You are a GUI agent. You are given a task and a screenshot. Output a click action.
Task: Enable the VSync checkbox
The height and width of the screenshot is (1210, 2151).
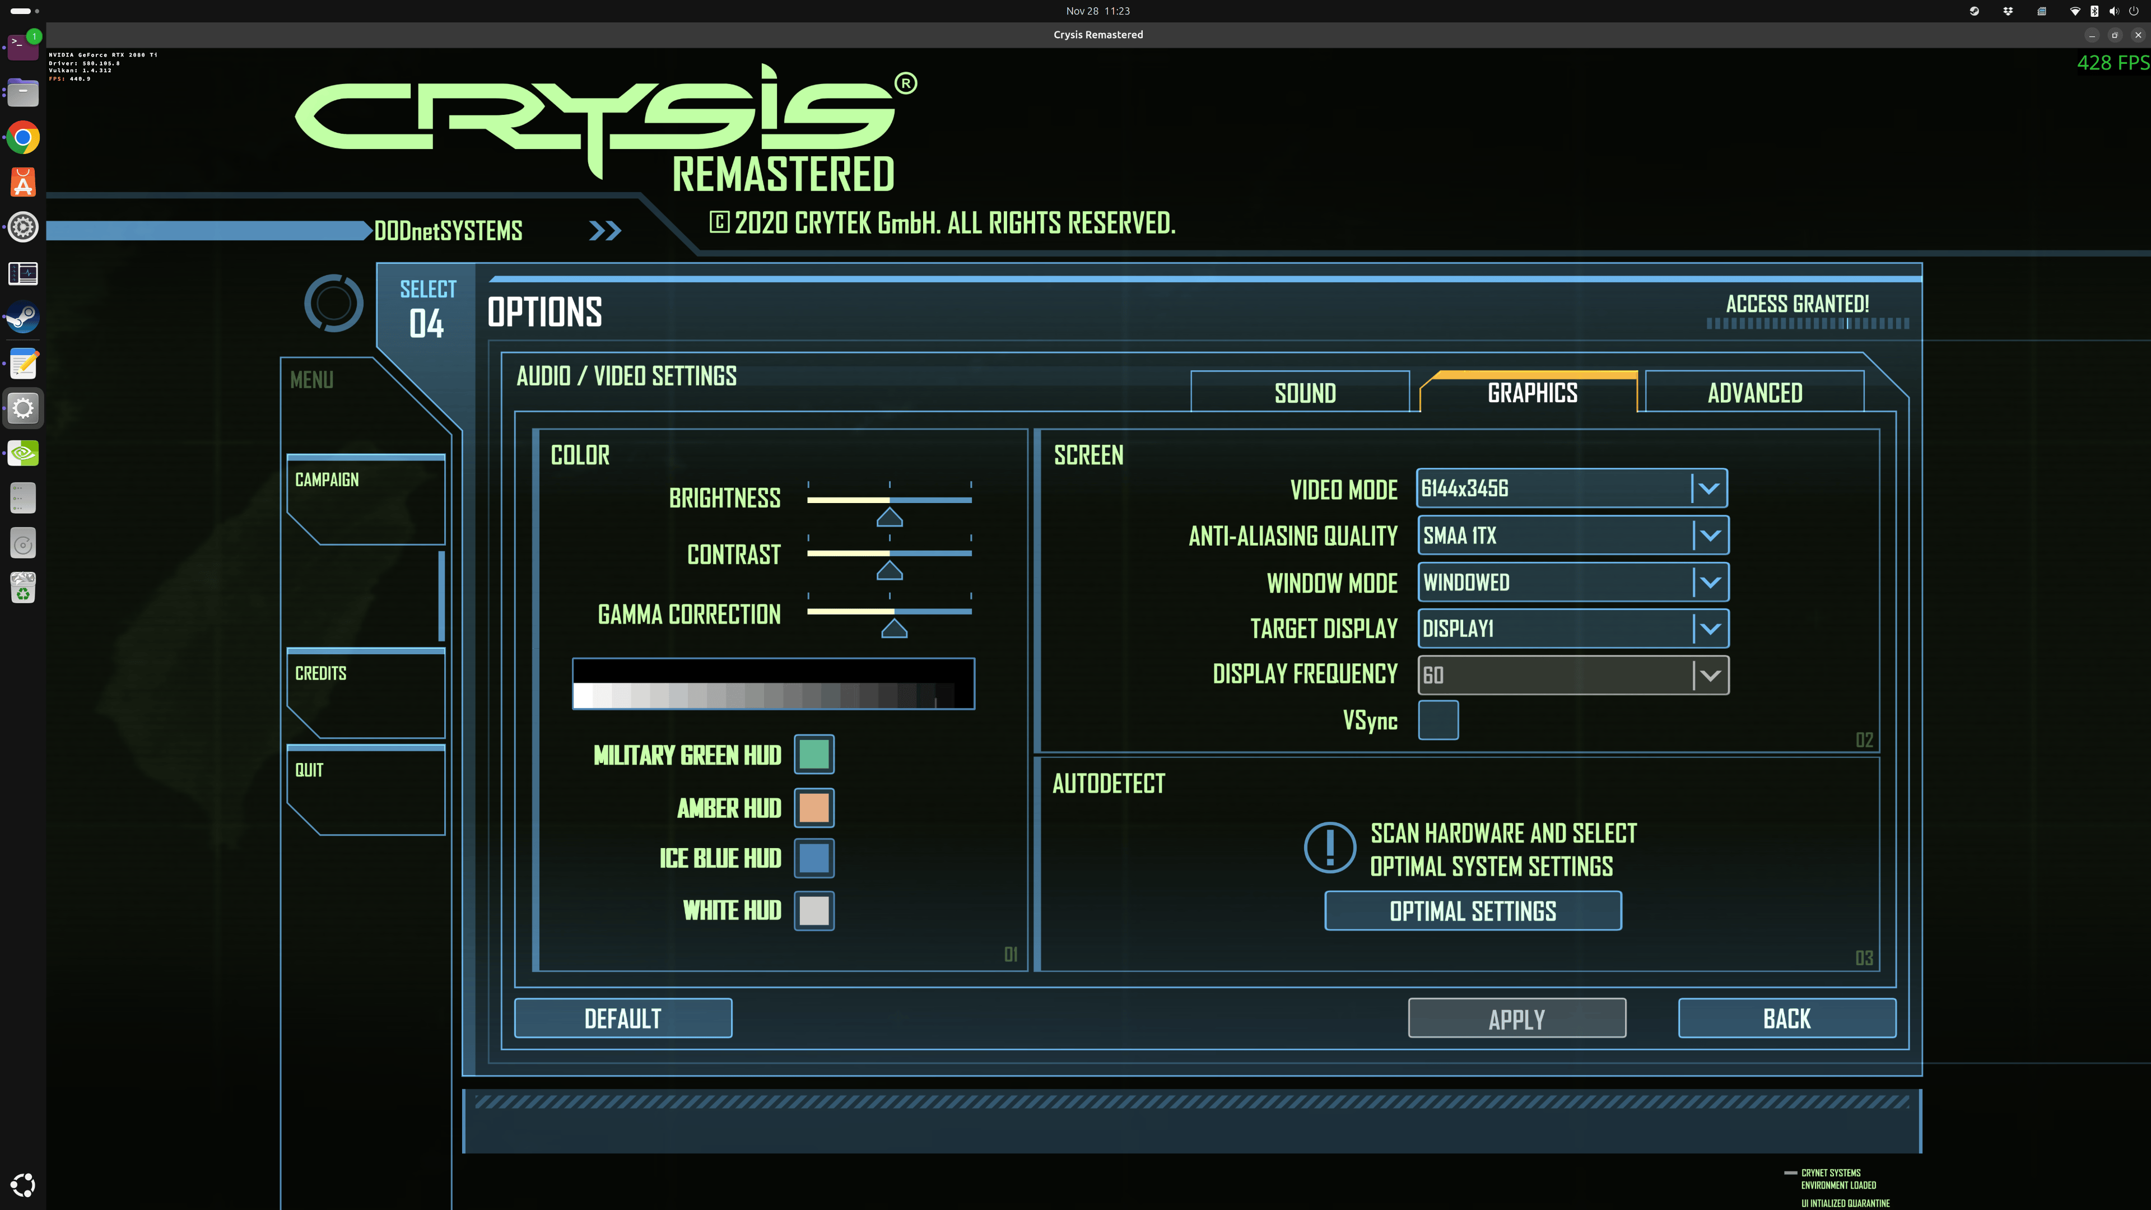pos(1438,720)
